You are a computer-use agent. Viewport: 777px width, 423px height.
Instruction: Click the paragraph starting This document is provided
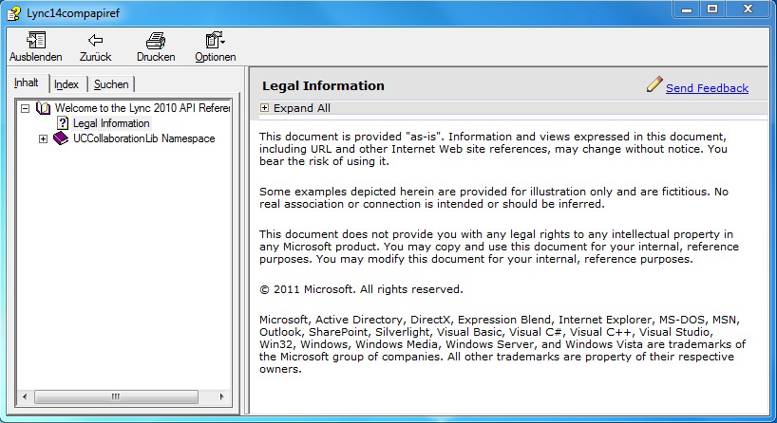(x=493, y=149)
